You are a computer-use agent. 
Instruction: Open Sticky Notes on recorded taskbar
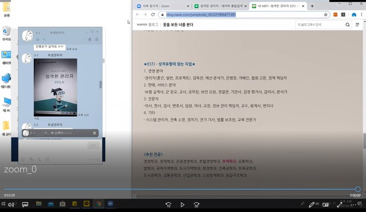pyautogui.click(x=74, y=204)
